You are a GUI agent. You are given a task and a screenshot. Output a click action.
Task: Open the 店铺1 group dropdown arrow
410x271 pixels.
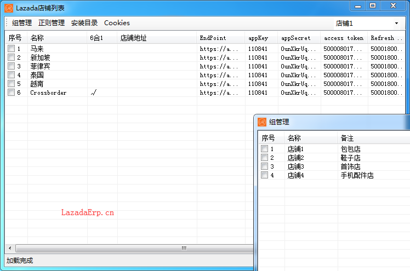396,23
